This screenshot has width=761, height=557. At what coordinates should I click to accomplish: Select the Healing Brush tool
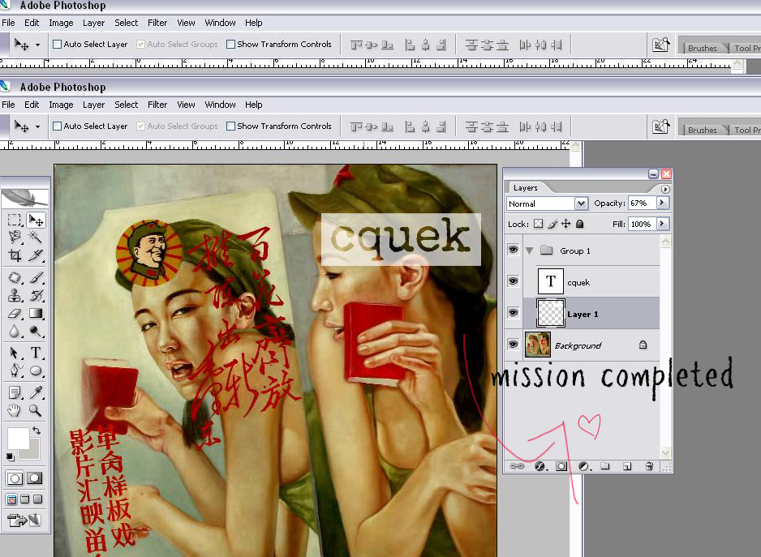[15, 277]
